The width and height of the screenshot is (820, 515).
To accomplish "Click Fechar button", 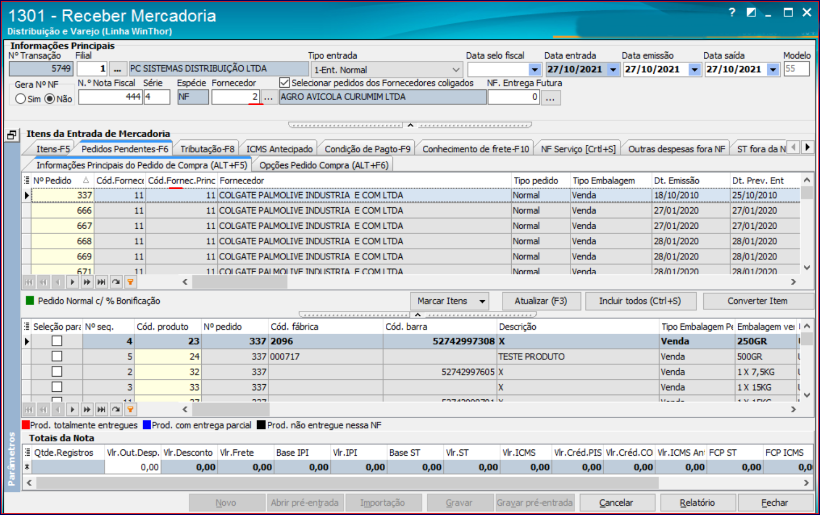I will click(775, 503).
